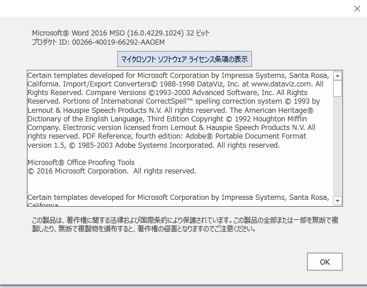The height and width of the screenshot is (288, 367).
Task: Click 'Dictionary of the English Language' text
Action: click(85, 119)
